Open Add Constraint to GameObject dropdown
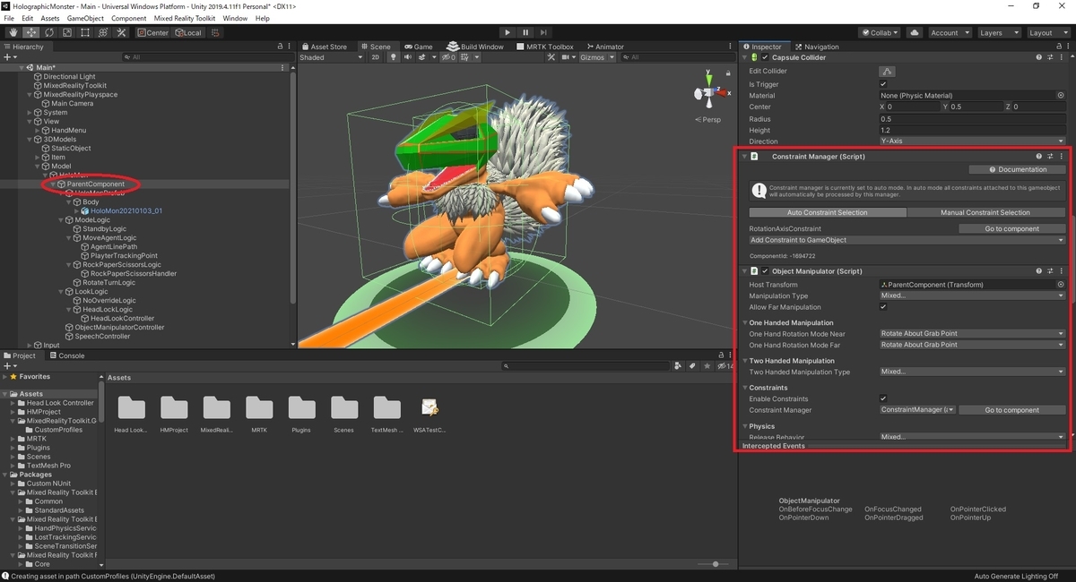Viewport: 1076px width, 582px height. tap(907, 240)
